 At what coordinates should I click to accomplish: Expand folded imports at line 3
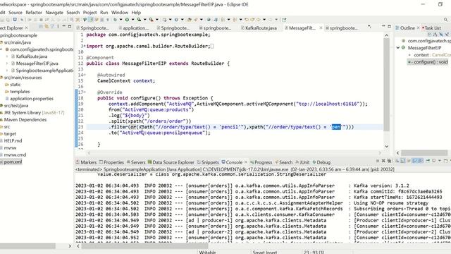84,46
